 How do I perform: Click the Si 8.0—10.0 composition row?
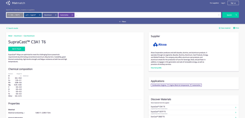(x=15, y=78)
